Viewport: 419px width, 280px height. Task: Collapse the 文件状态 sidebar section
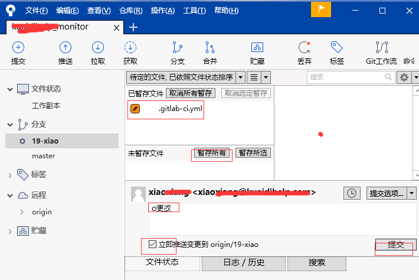point(10,89)
